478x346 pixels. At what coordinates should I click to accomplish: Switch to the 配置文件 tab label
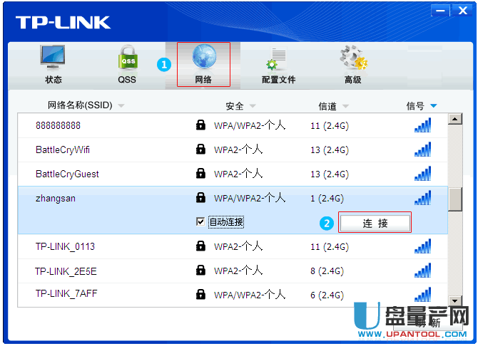point(278,80)
